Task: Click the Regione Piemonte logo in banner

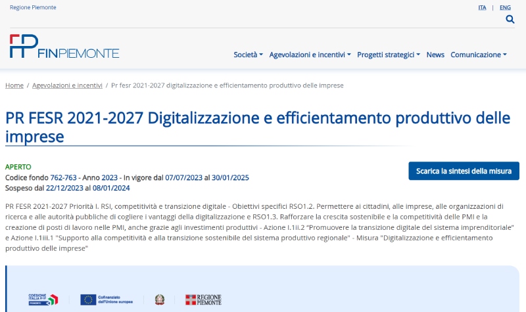Action: 203,300
